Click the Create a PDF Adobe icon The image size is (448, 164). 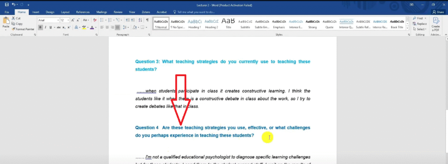pos(436,24)
